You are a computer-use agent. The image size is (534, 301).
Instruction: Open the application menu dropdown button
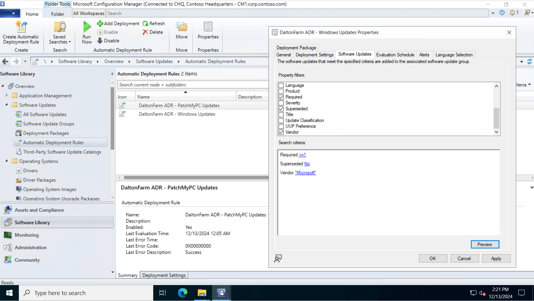[x=10, y=13]
